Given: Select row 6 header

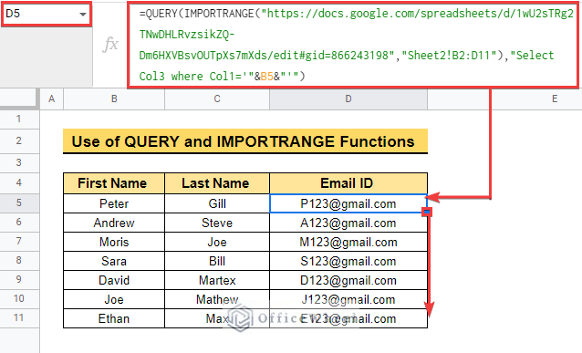Looking at the screenshot, I should (19, 222).
